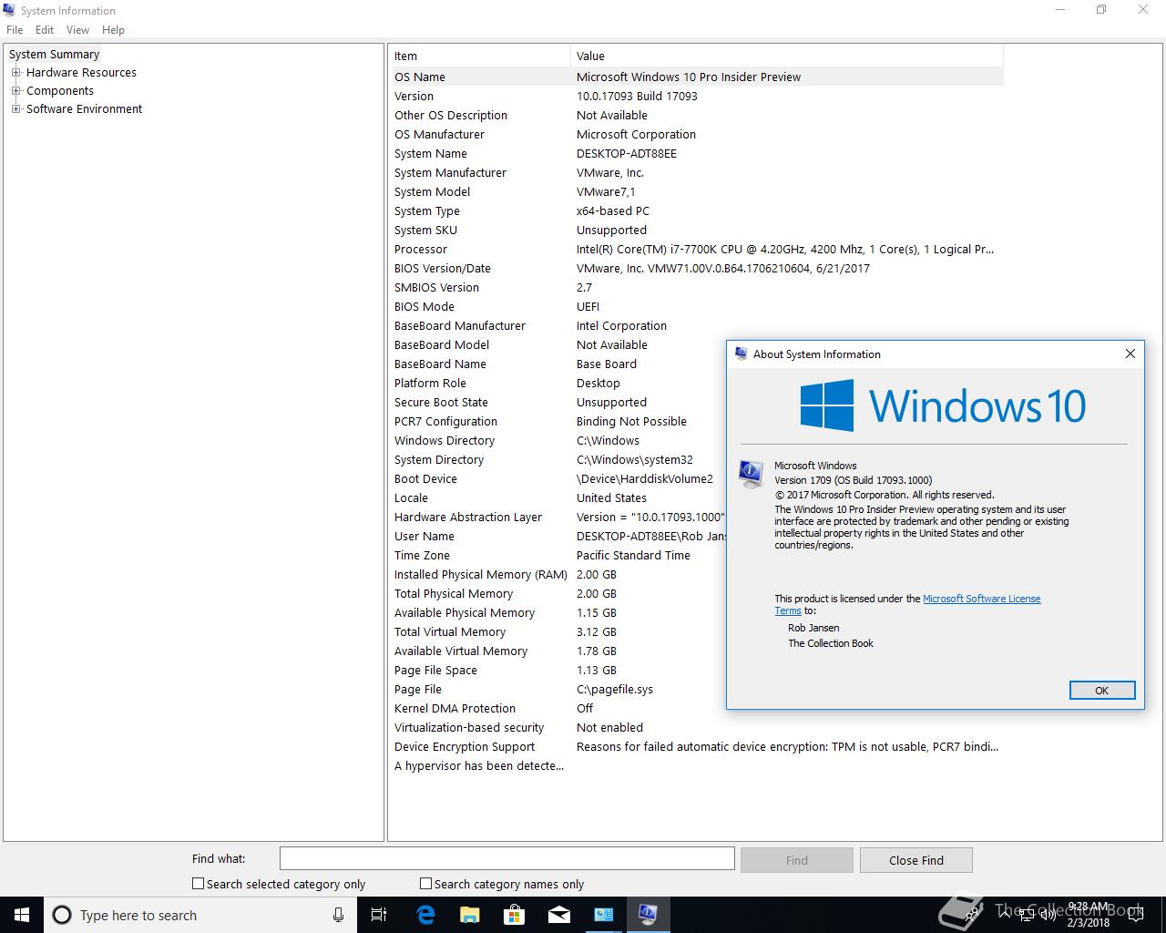Select the Components tree label
The width and height of the screenshot is (1166, 933).
pos(60,91)
